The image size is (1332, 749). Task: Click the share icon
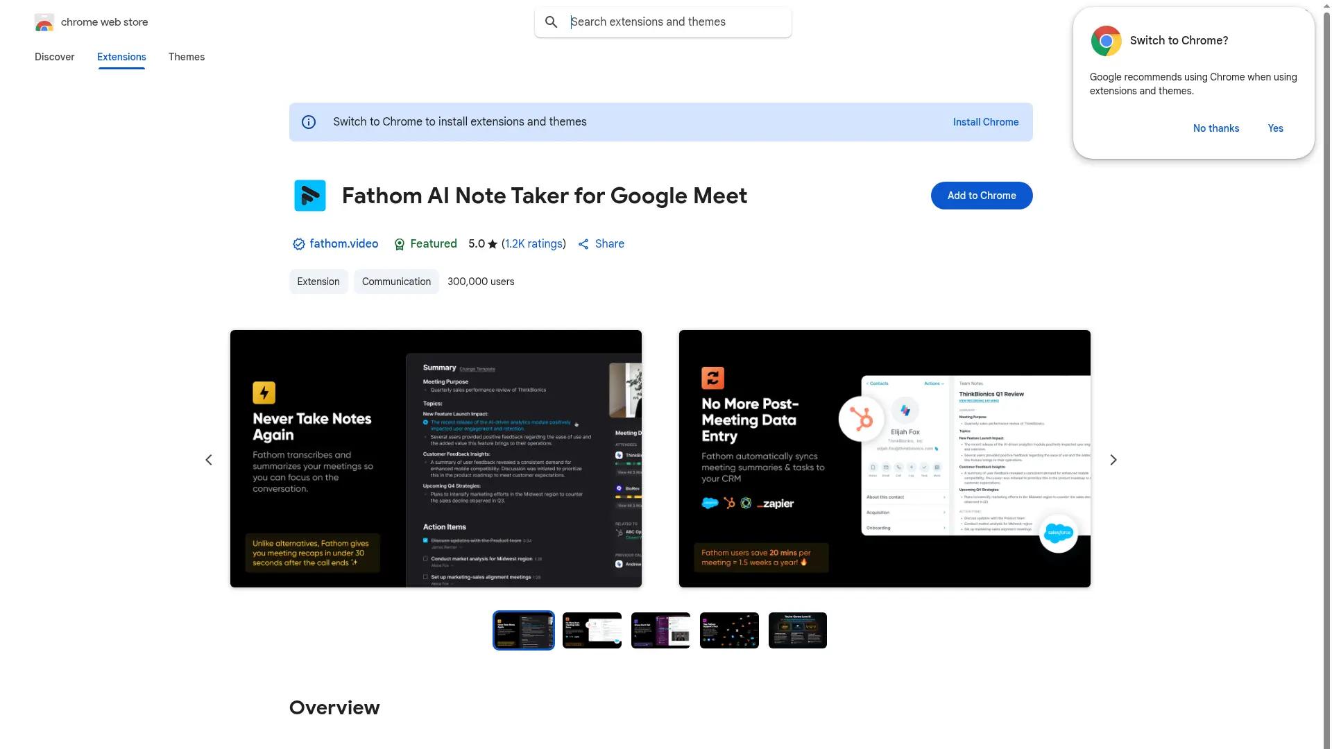583,244
